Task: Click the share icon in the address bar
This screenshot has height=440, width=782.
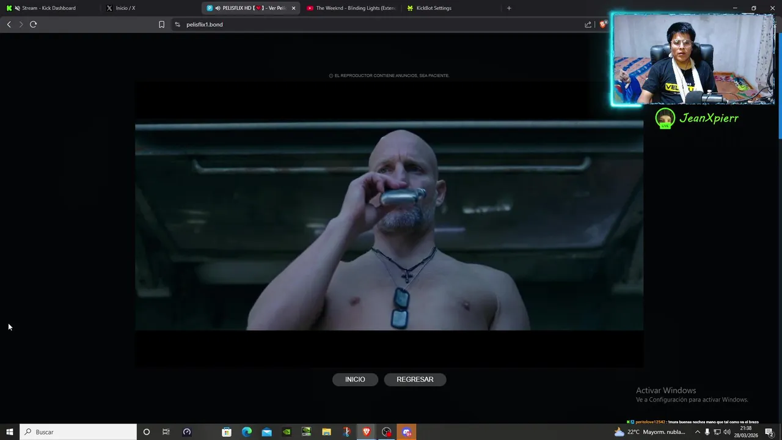Action: 588,24
